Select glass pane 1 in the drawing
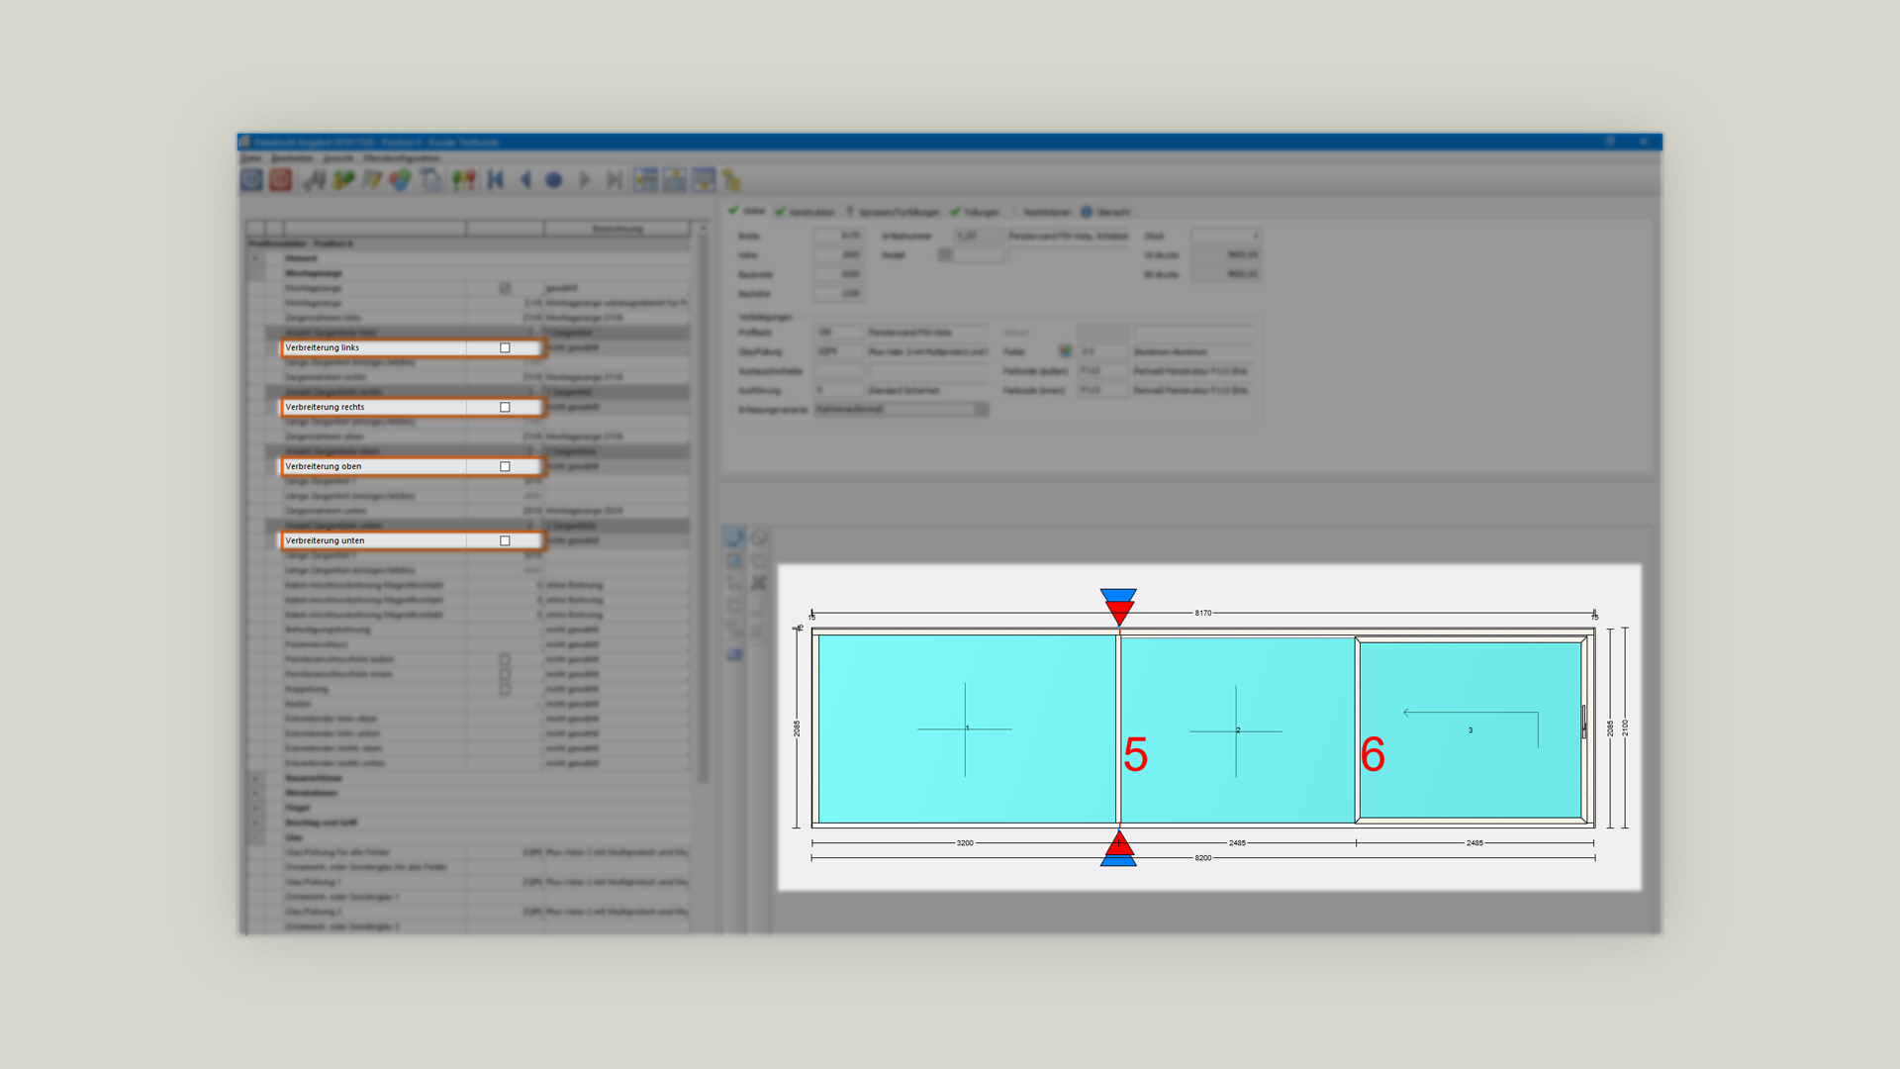1900x1069 pixels. coord(966,729)
